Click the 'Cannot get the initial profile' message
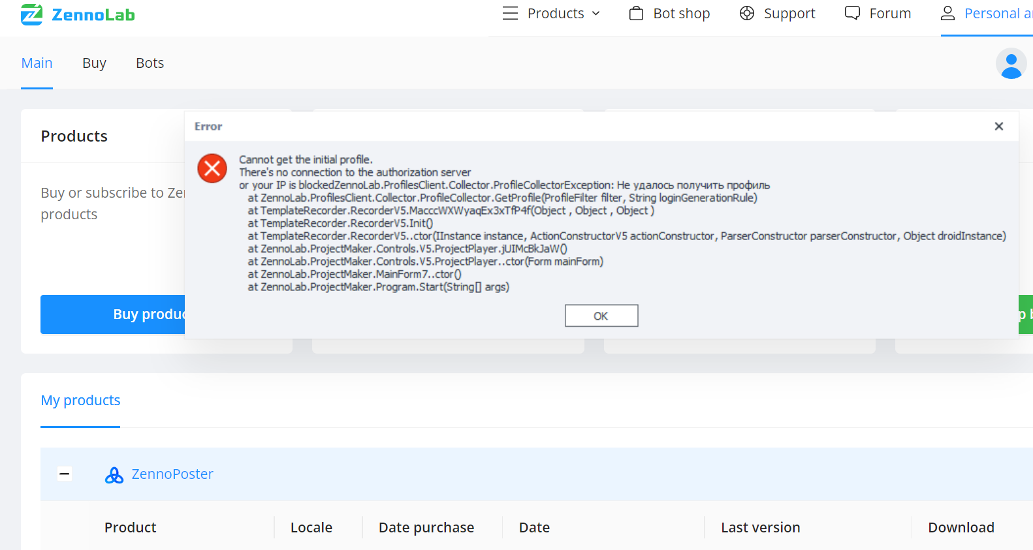This screenshot has width=1033, height=550. click(x=306, y=159)
